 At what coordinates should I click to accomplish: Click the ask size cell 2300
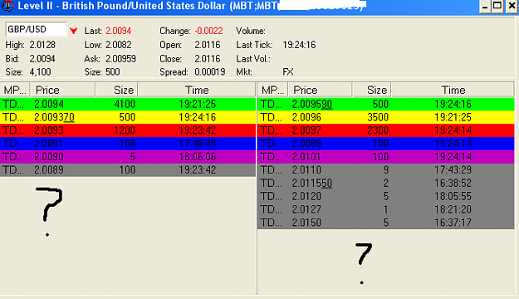pyautogui.click(x=378, y=130)
